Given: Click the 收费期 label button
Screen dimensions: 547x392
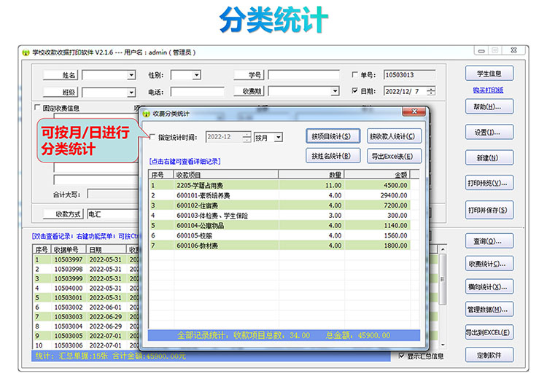Looking at the screenshot, I should (x=249, y=91).
